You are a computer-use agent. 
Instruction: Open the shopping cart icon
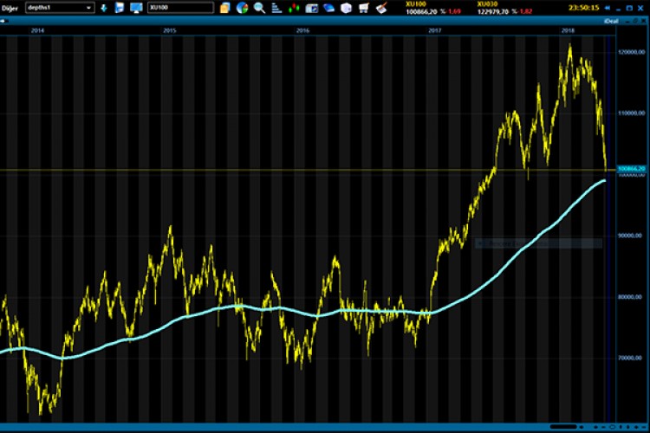364,8
